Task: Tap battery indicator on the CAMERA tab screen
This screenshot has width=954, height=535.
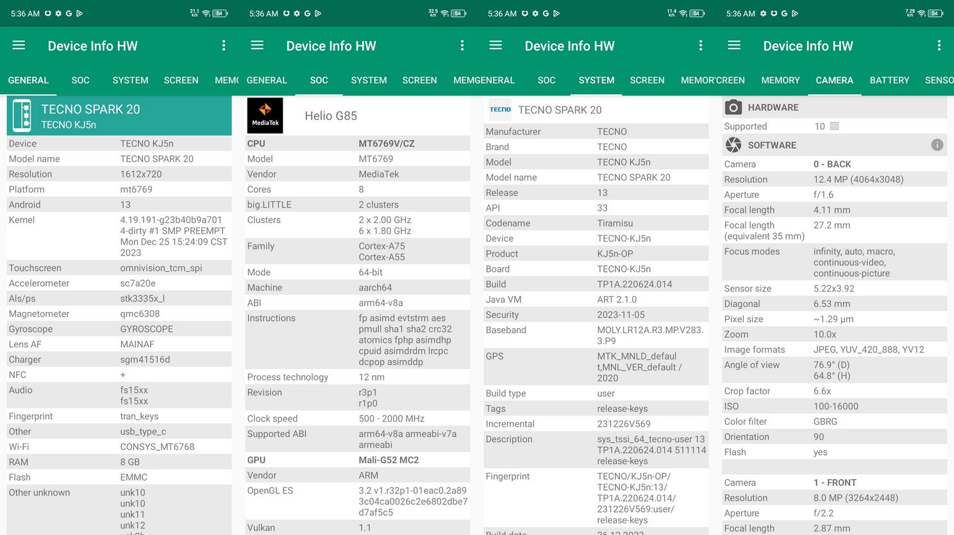Action: point(935,13)
